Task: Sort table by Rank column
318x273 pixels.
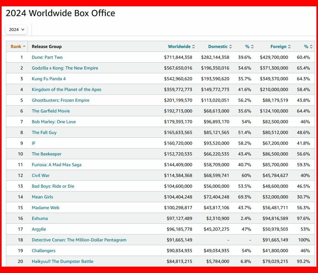Action: 18,46
